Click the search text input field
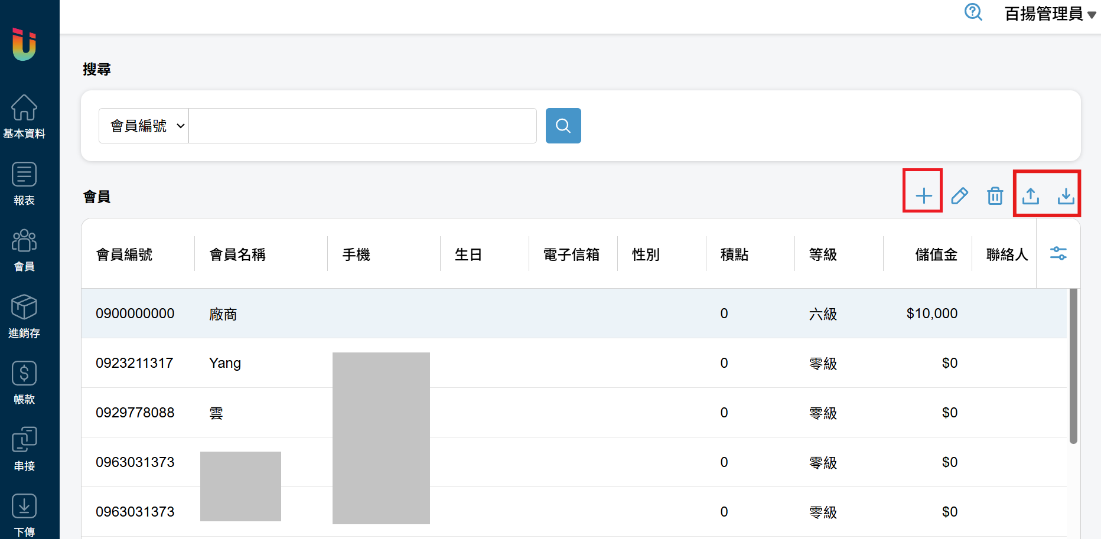This screenshot has height=539, width=1101. 362,126
